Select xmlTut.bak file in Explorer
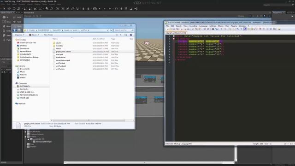The width and height of the screenshot is (295, 166). [60, 63]
